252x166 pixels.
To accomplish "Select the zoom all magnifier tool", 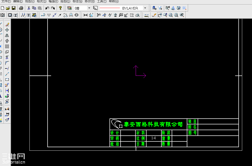I will click(x=176, y=15).
